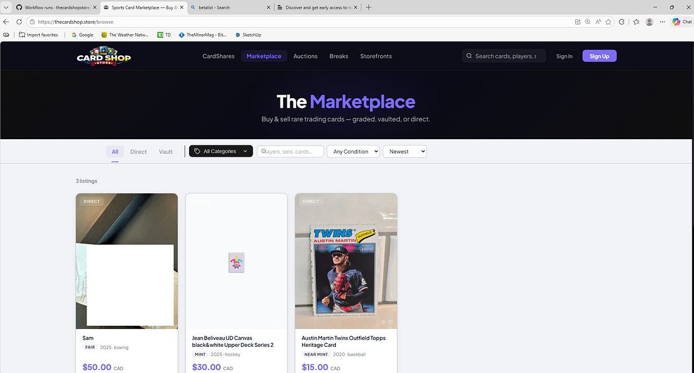694x373 pixels.
Task: Open the Newest sort dropdown
Action: point(405,151)
